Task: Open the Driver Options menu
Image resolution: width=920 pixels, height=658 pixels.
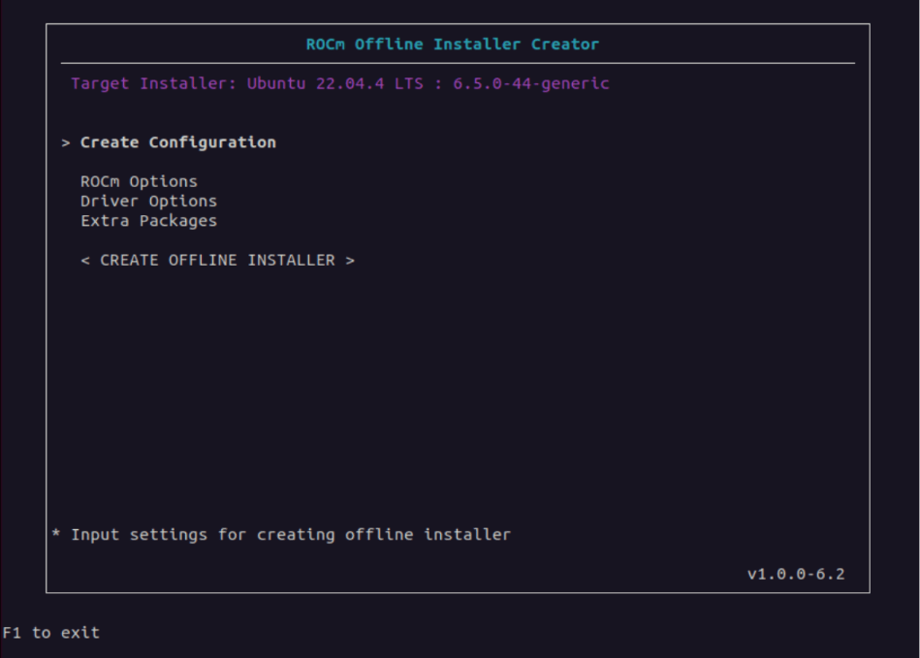Action: (x=148, y=202)
